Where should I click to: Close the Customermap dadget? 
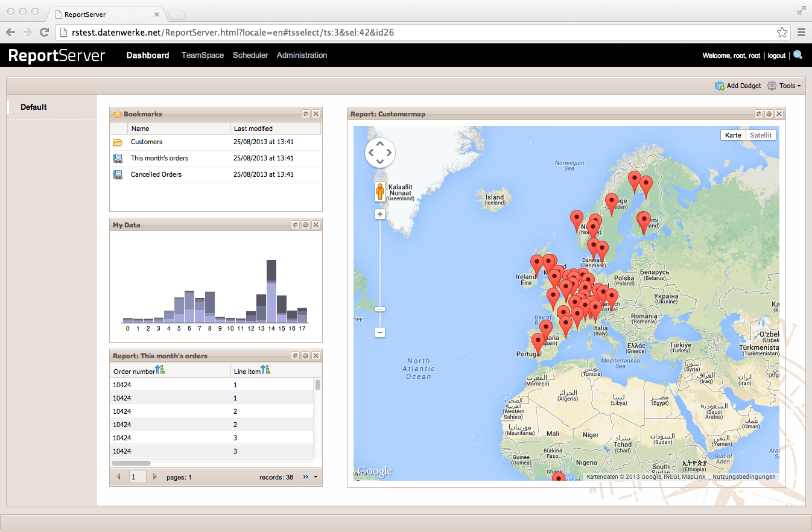click(779, 113)
